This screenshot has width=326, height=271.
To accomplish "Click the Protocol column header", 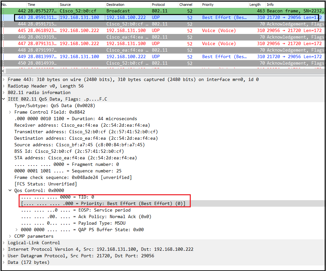I will (x=158, y=5).
